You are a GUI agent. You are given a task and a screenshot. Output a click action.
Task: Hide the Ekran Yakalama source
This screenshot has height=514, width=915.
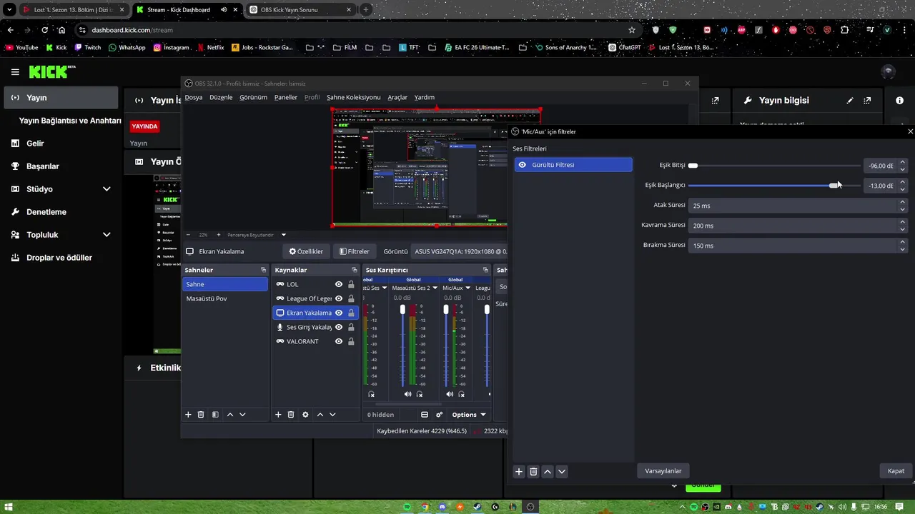pyautogui.click(x=339, y=313)
